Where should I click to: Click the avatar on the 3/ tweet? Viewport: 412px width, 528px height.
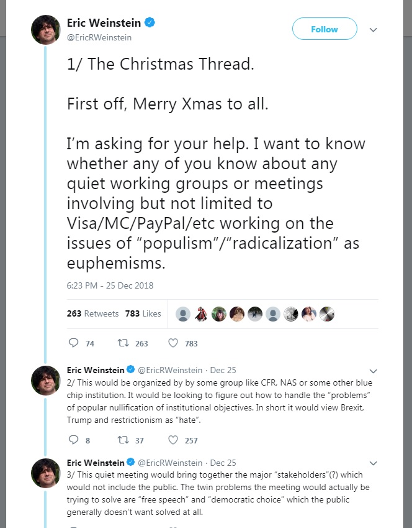45,473
